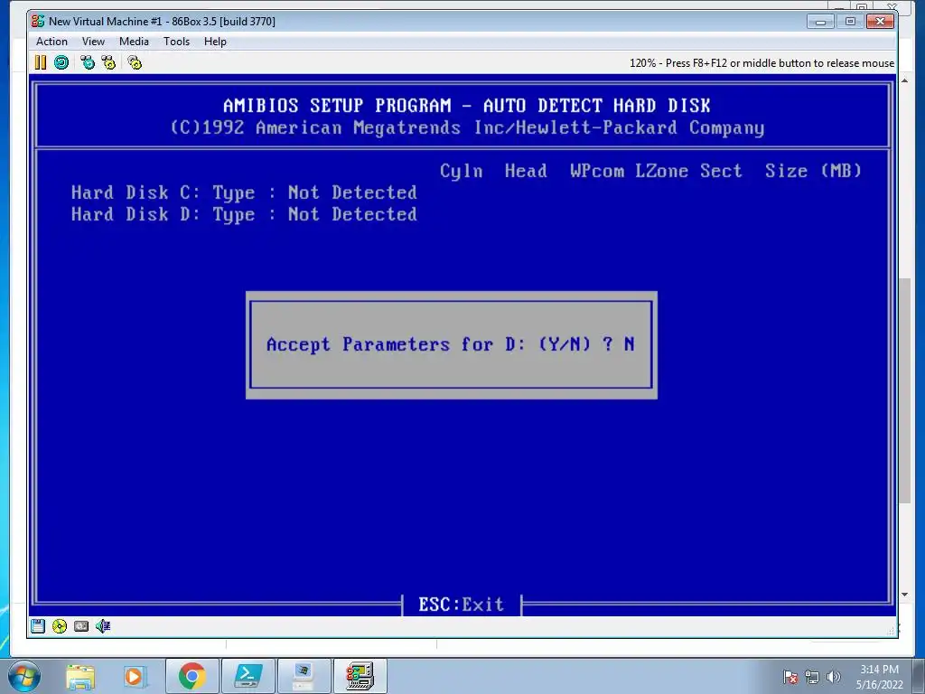This screenshot has width=925, height=694.
Task: Open the Action menu
Action: click(x=51, y=42)
